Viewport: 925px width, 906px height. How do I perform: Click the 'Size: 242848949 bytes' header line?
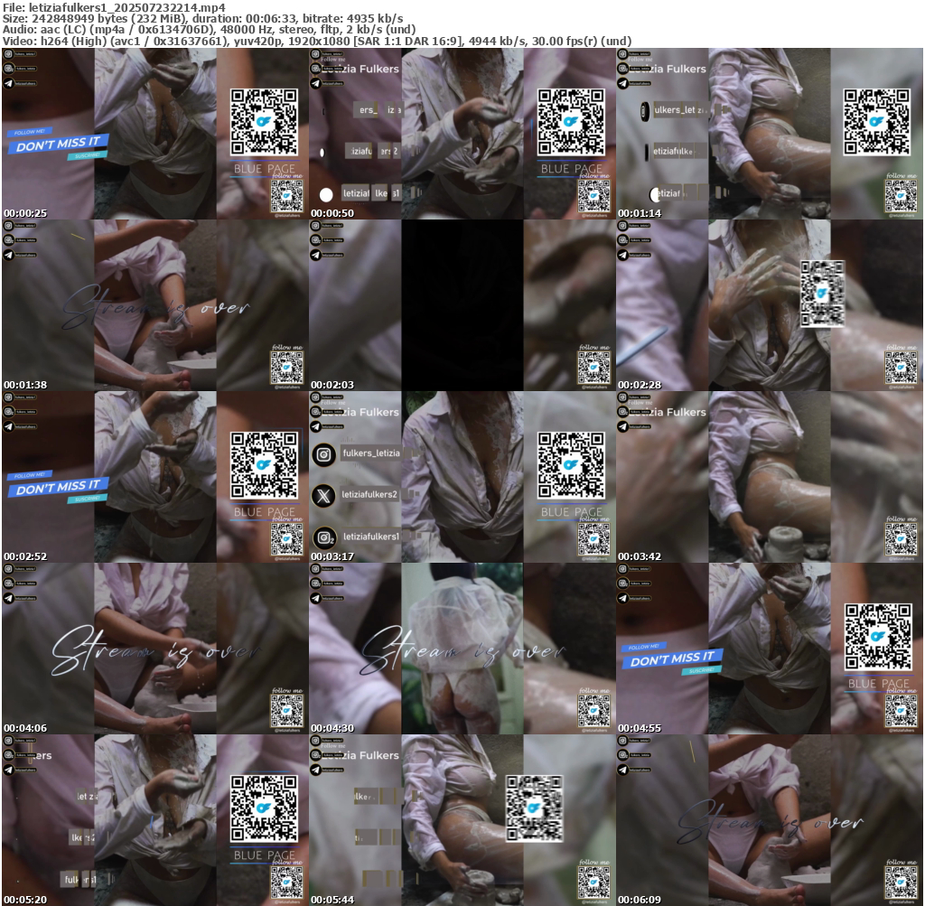pos(203,19)
